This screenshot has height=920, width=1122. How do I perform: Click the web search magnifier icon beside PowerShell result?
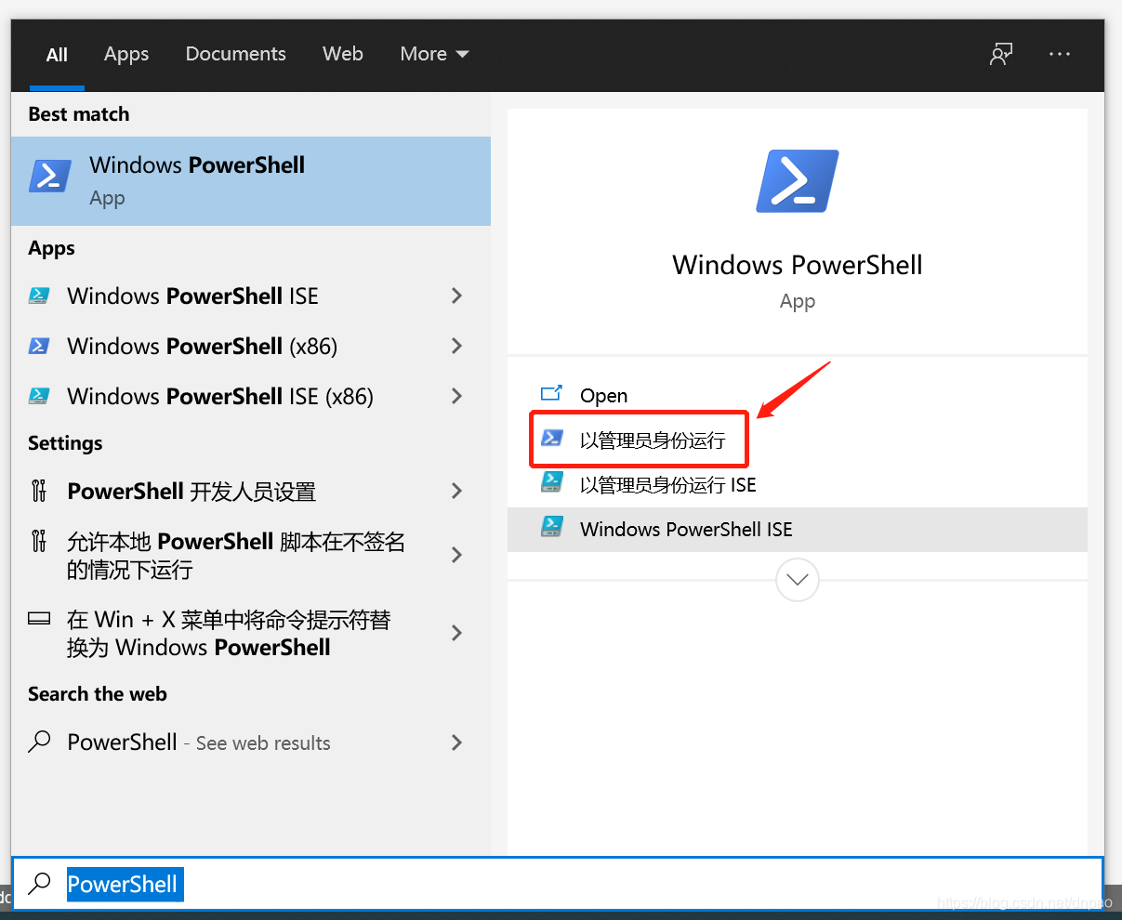pos(39,742)
